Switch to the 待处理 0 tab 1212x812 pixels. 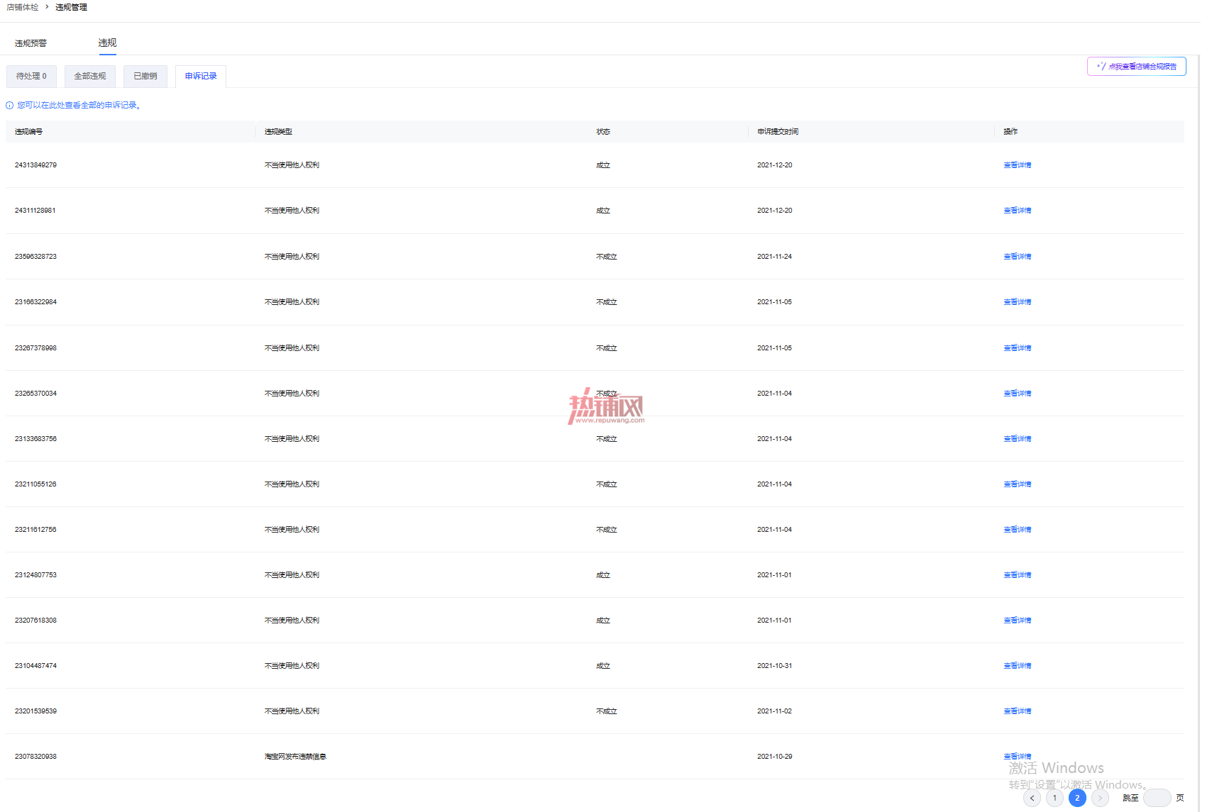(x=31, y=76)
